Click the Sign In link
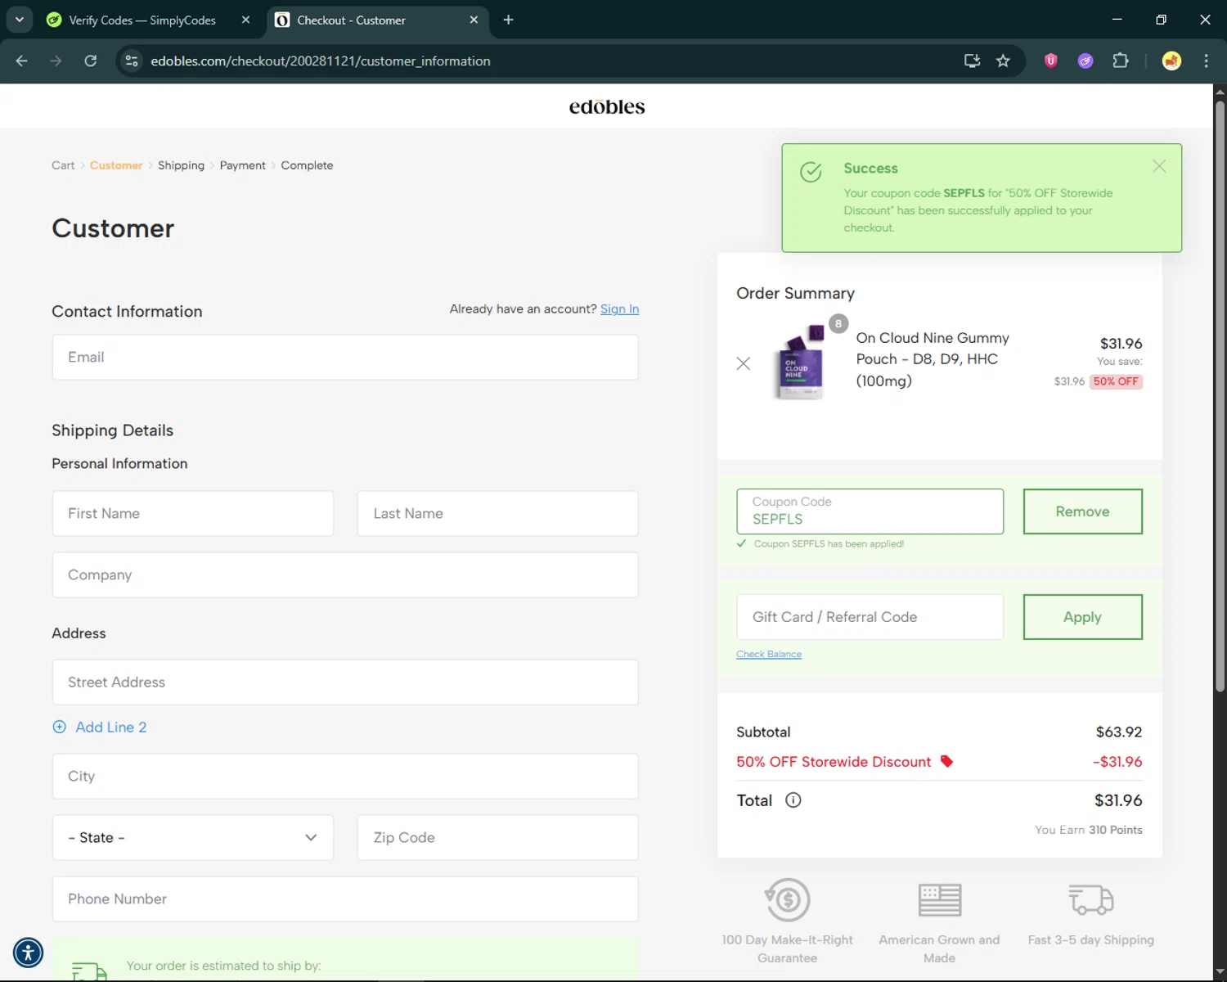The image size is (1227, 982). 619,309
